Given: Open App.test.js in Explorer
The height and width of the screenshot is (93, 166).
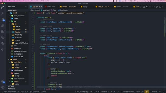Looking at the screenshot, I should click(18, 35).
